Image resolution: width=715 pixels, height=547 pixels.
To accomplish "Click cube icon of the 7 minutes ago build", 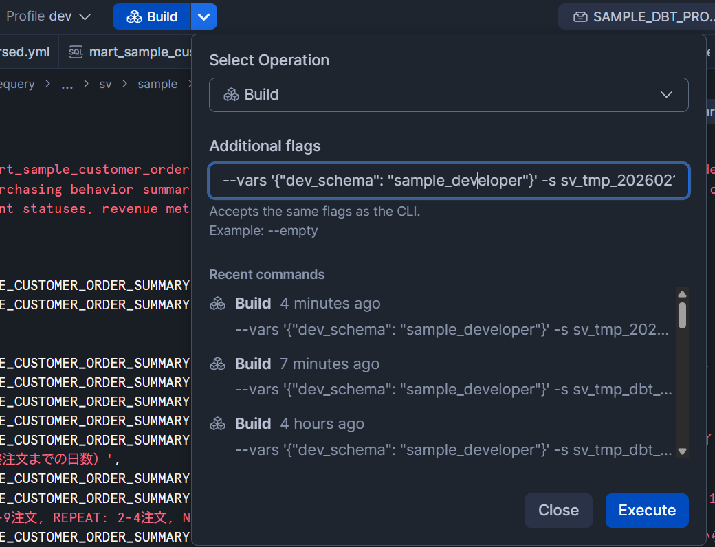I will (x=218, y=364).
